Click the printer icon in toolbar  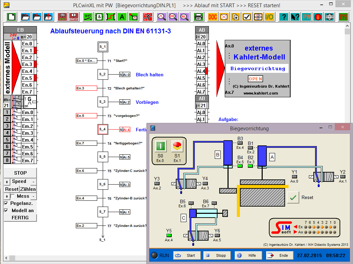[198, 16]
